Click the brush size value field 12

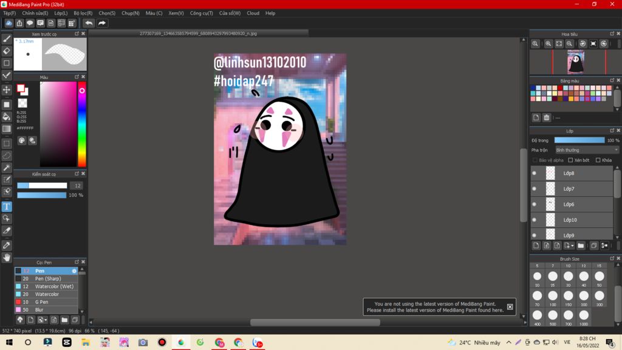tap(77, 185)
